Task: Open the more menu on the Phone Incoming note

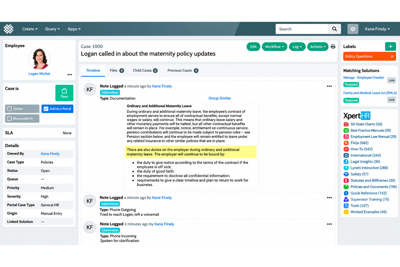Action: [329, 224]
